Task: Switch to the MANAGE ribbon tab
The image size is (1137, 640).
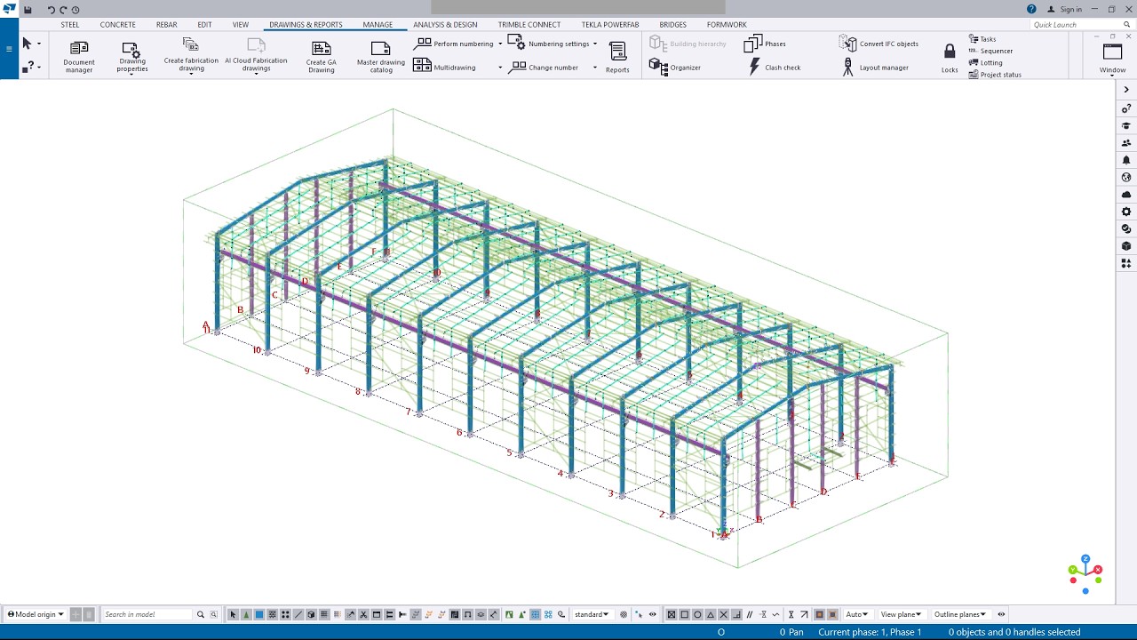Action: tap(378, 25)
